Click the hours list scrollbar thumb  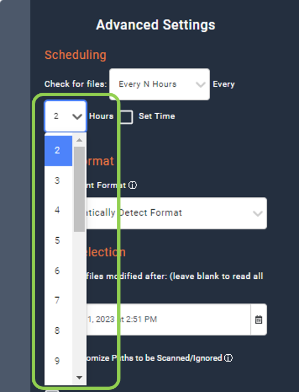(79, 189)
